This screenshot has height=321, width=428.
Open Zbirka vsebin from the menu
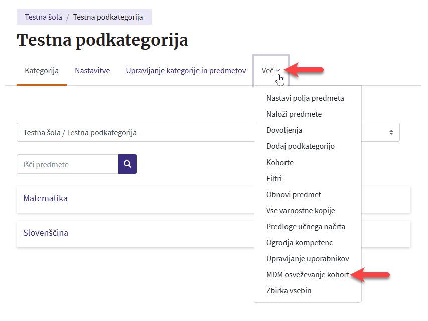pos(289,291)
